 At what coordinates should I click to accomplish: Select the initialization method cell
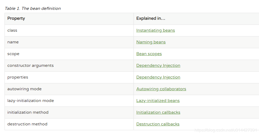(x=69, y=113)
